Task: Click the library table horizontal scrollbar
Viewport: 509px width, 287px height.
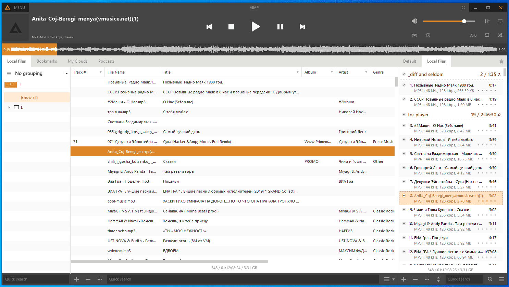Action: 169,262
